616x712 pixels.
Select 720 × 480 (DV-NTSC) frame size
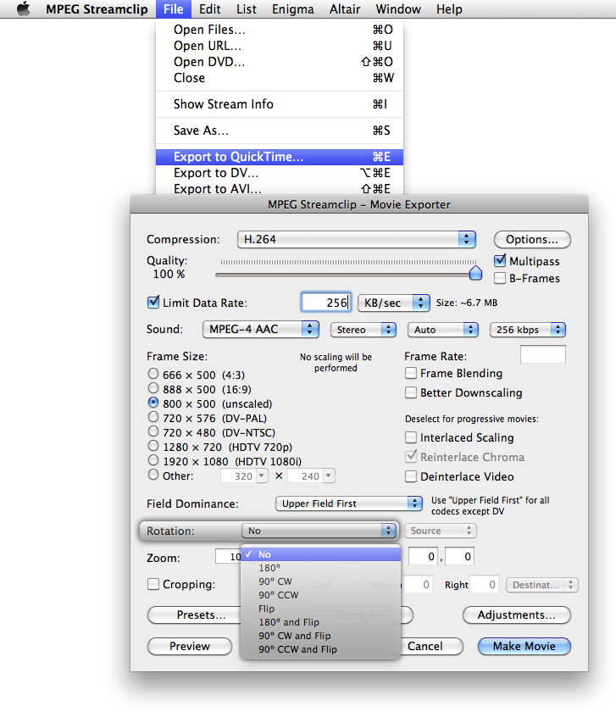[x=153, y=431]
